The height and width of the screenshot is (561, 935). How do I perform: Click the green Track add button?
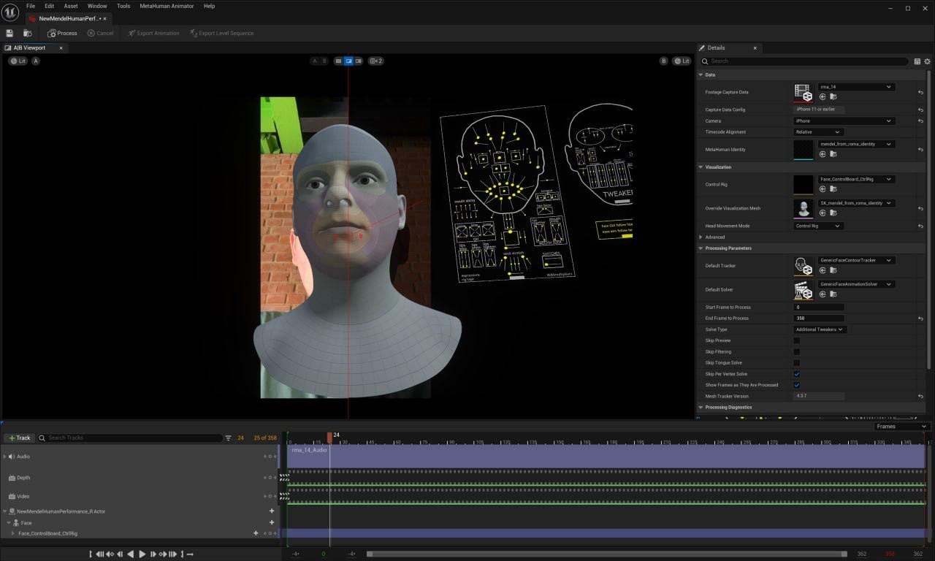pos(19,438)
